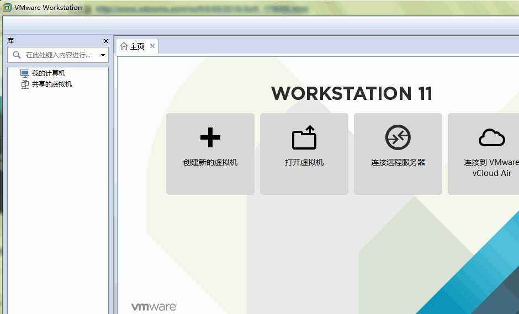The image size is (519, 314).
Task: Switch to the 主页 tab
Action: (137, 46)
